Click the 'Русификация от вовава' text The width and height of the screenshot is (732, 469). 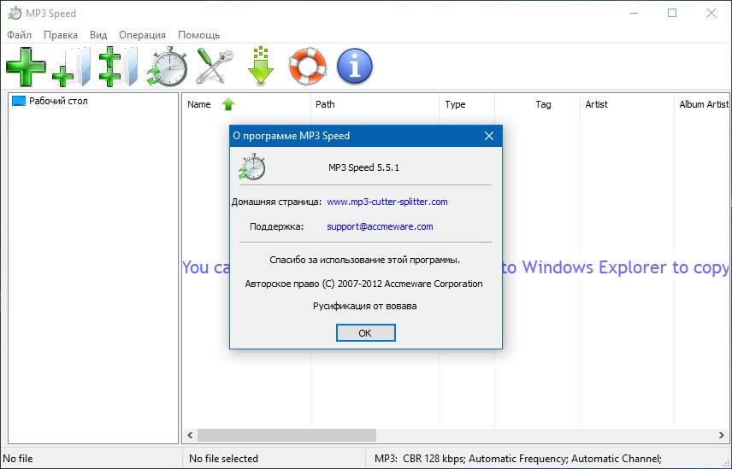364,307
